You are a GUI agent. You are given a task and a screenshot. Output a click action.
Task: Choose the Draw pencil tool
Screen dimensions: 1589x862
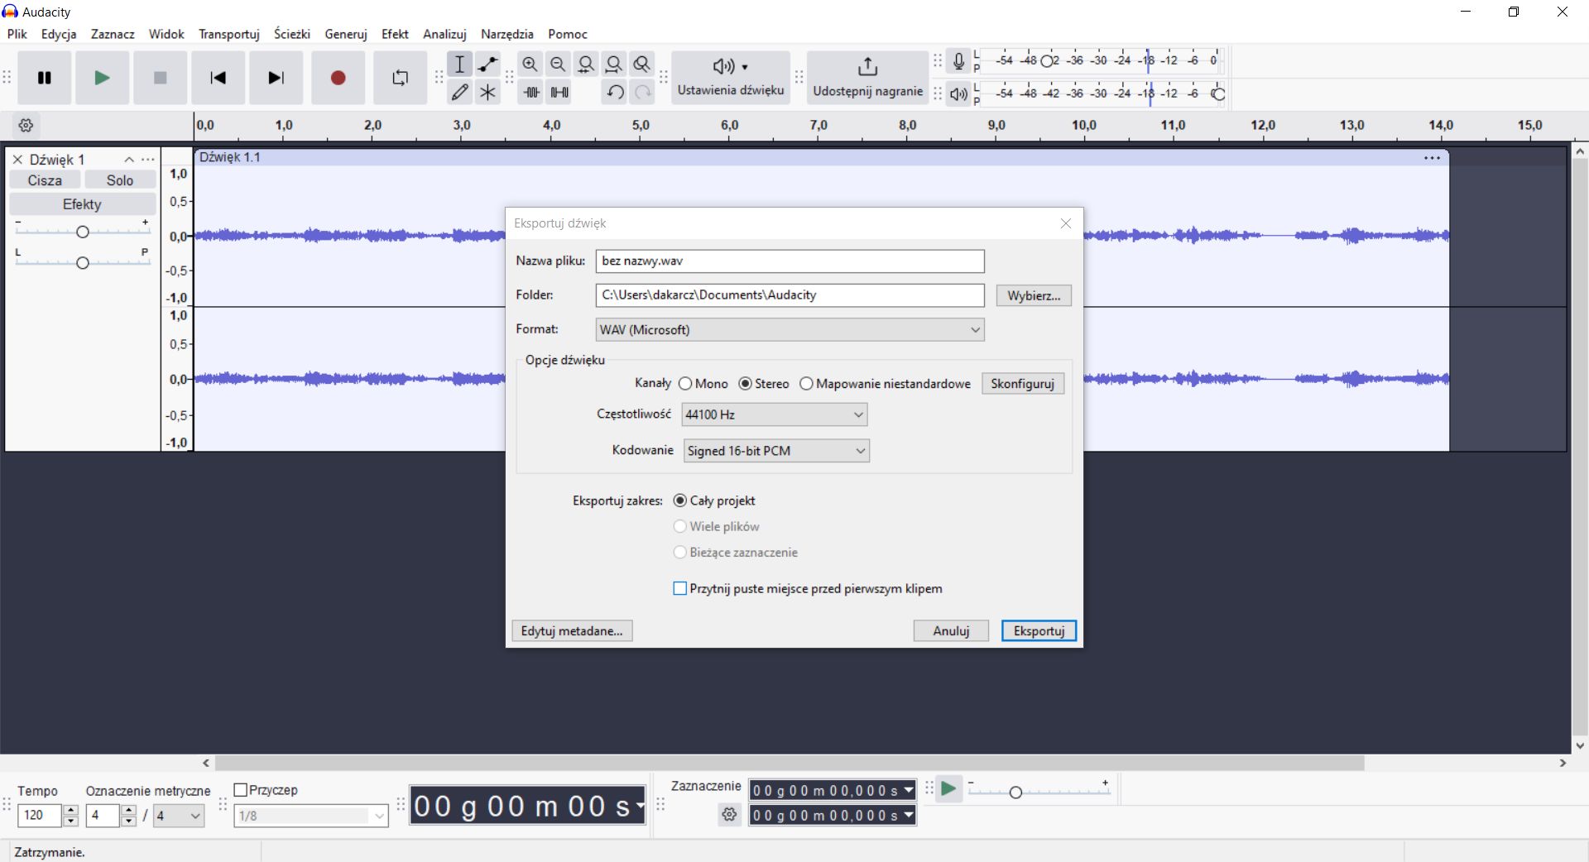[x=460, y=93]
